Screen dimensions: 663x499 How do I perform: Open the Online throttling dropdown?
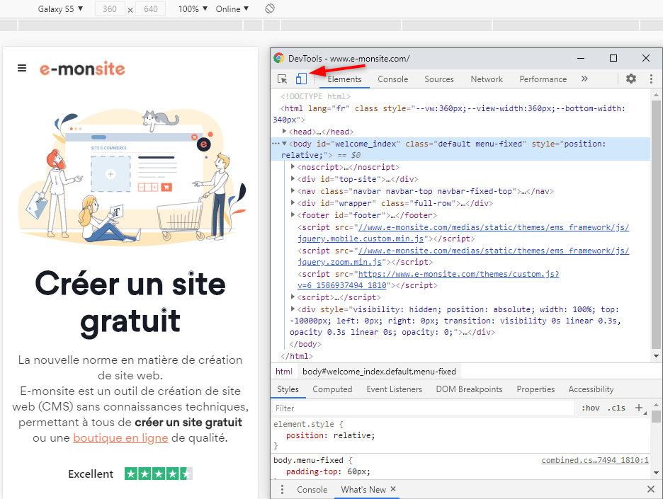[x=232, y=9]
